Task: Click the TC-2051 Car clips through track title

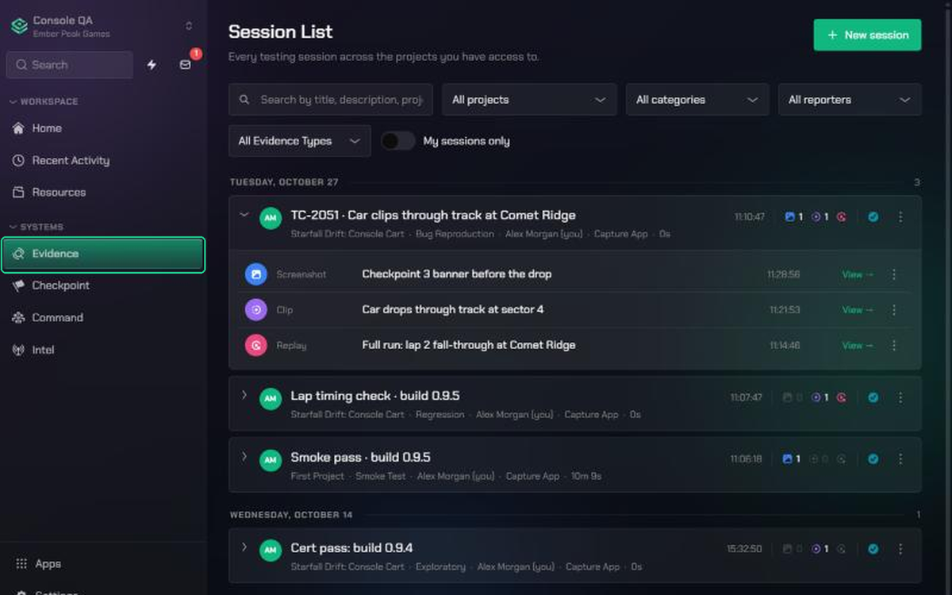Action: tap(433, 216)
